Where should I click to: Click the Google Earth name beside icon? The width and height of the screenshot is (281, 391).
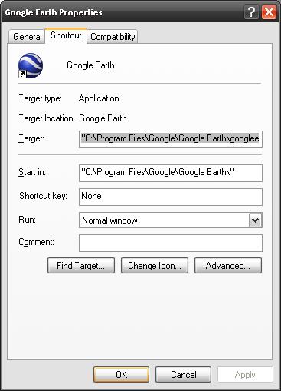[x=90, y=65]
